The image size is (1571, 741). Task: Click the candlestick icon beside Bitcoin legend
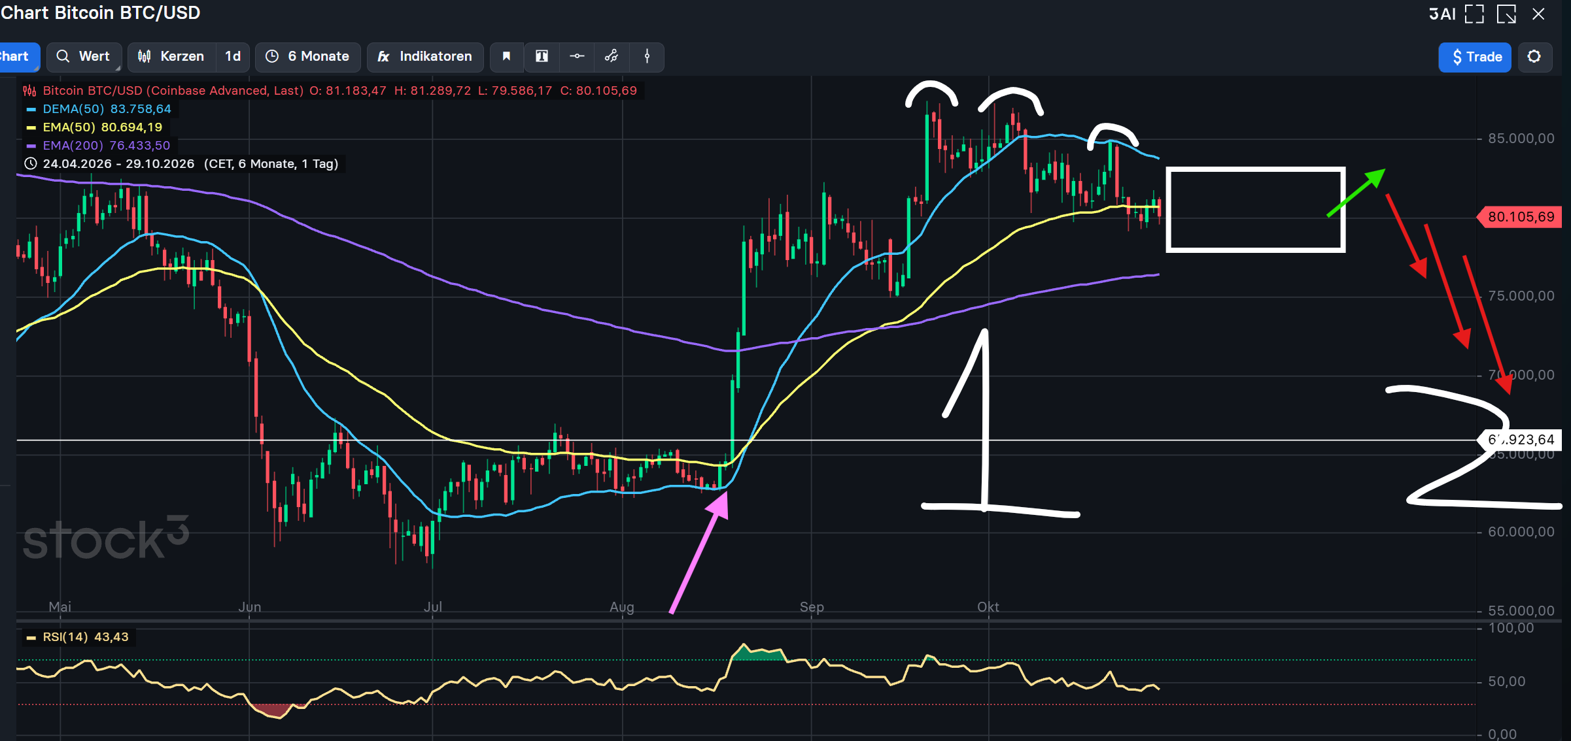30,91
